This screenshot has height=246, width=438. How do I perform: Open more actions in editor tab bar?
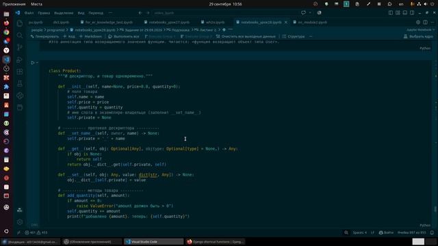433,22
